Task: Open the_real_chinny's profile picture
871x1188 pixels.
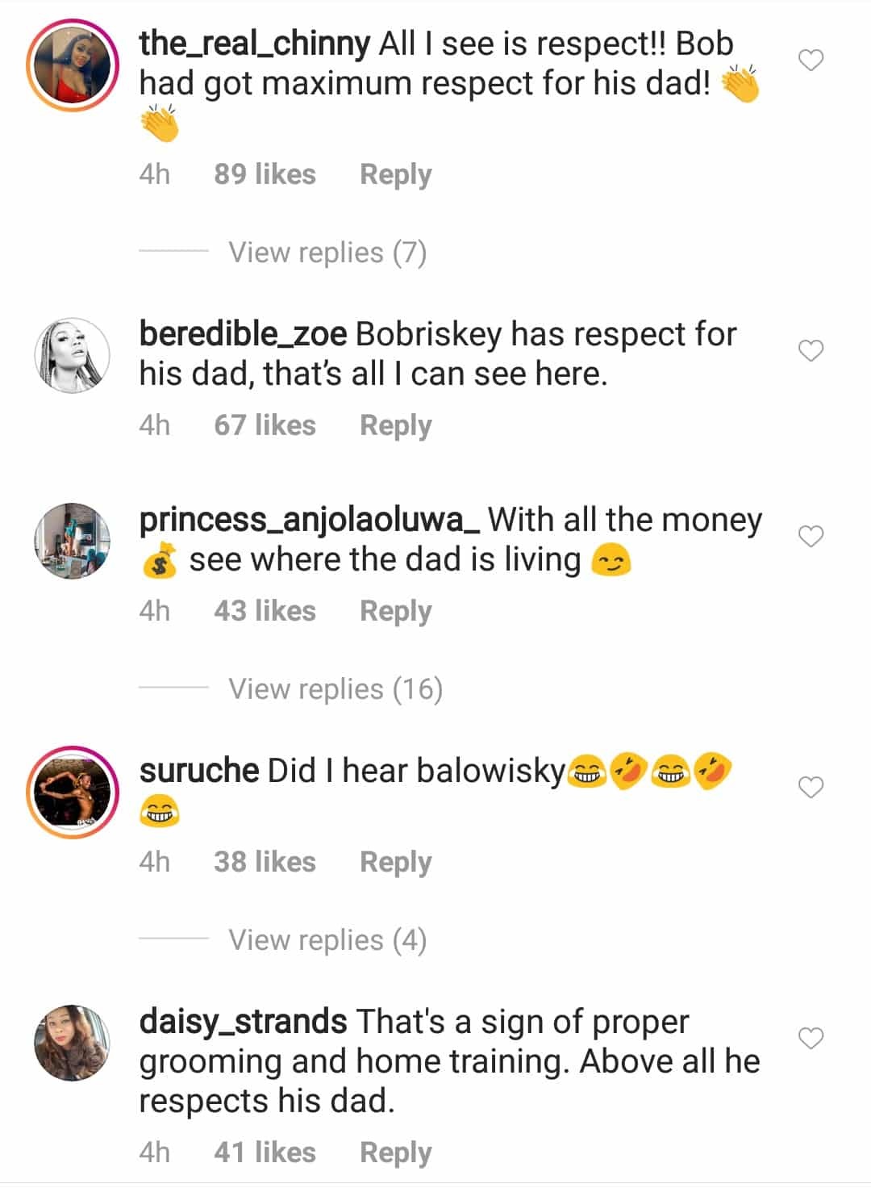Action: pos(73,65)
